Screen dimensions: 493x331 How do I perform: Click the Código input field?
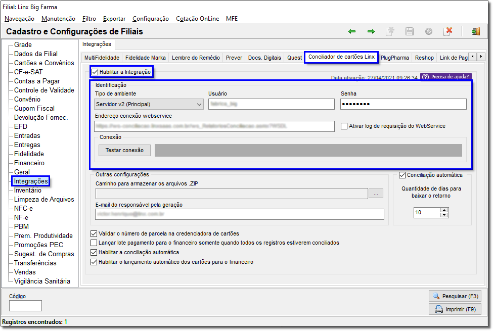pos(25,306)
